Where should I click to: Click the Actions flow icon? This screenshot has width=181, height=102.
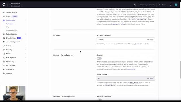pos(4,54)
